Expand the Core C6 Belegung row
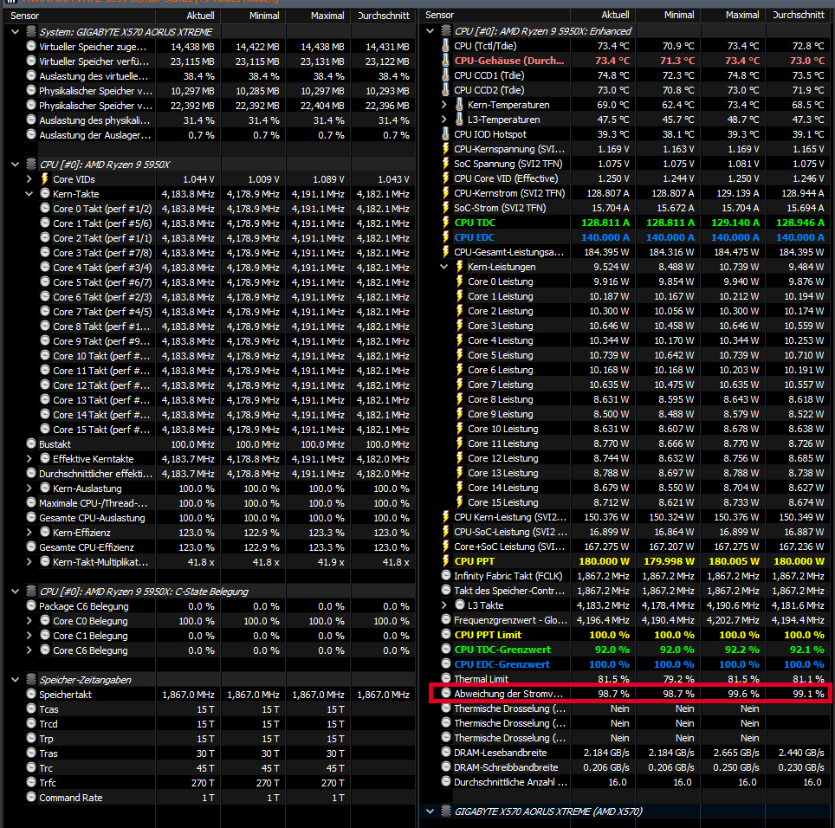The width and height of the screenshot is (835, 828). pyautogui.click(x=29, y=650)
